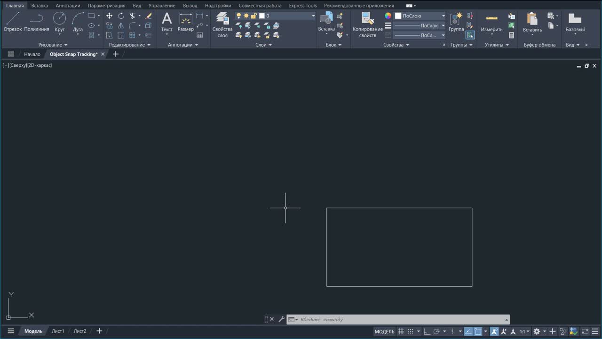Select the Круг circle tool

(60, 22)
